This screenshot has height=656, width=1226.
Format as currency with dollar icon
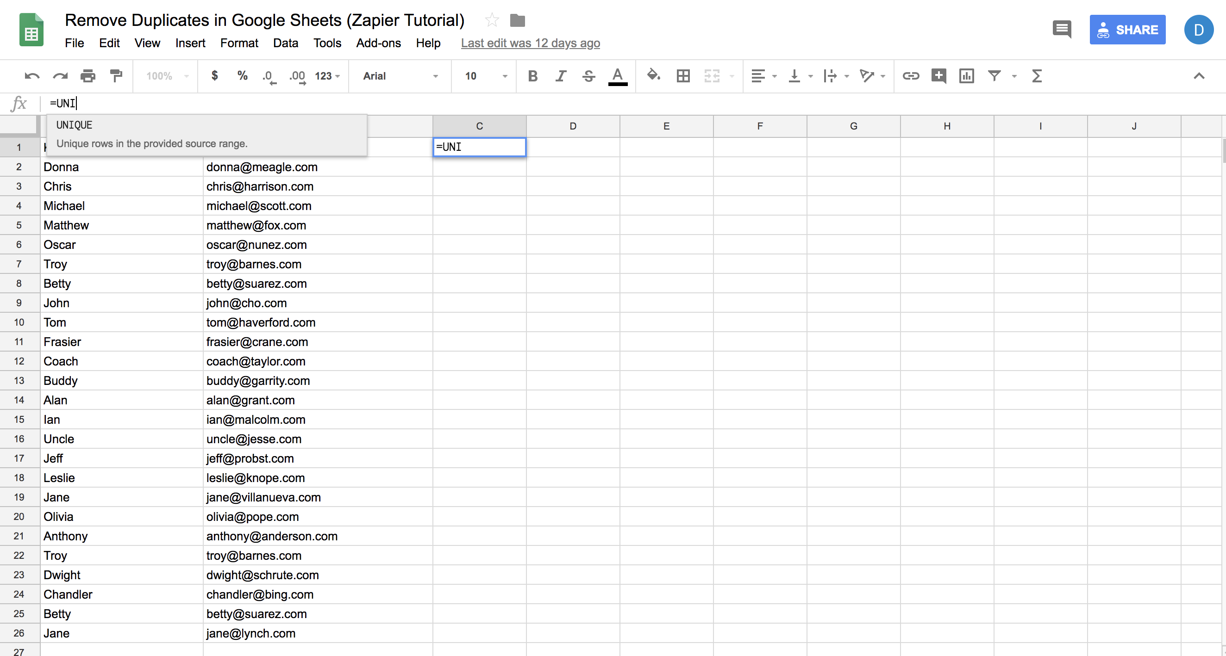pyautogui.click(x=215, y=75)
